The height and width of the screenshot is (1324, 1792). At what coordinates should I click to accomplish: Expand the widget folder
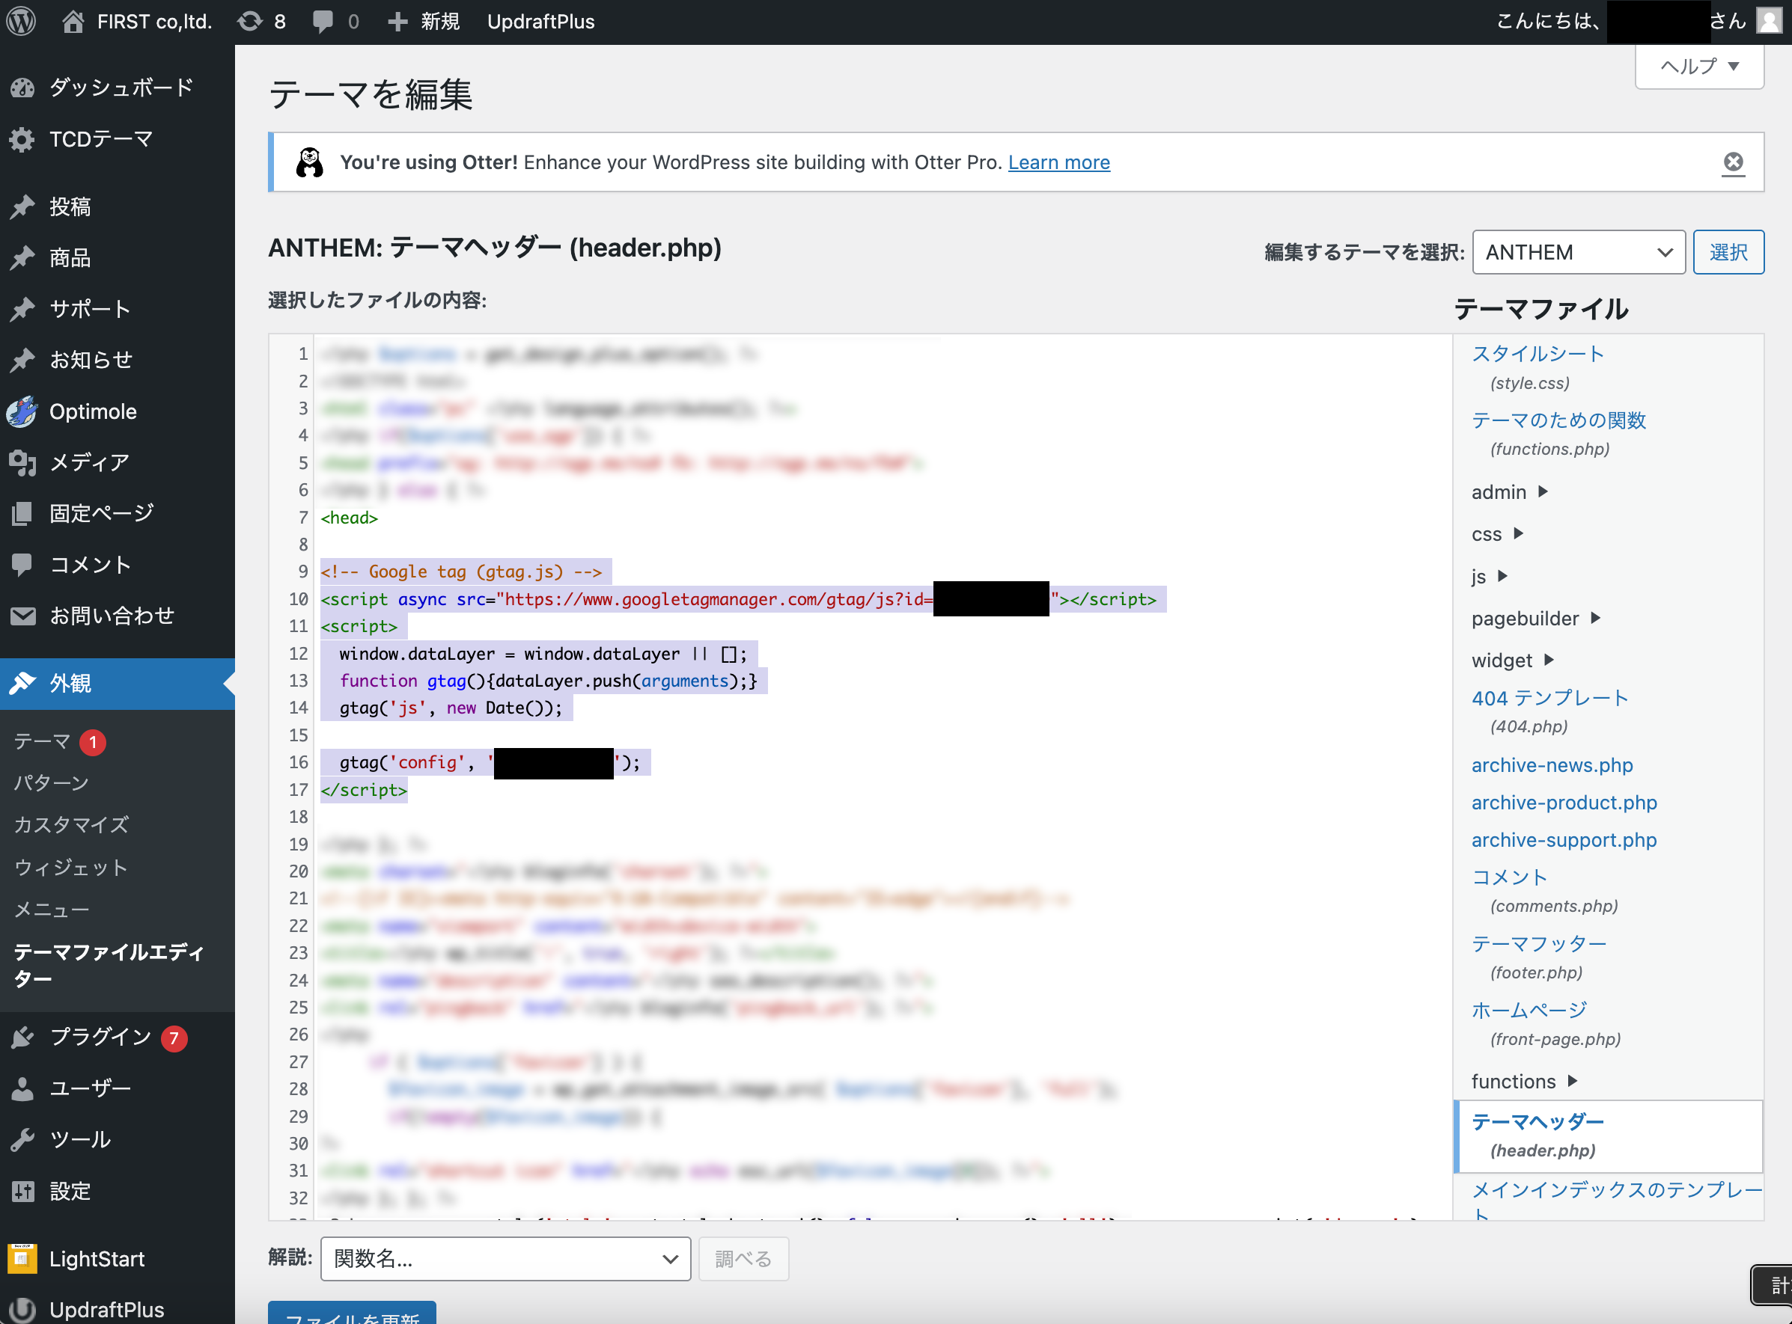point(1512,661)
